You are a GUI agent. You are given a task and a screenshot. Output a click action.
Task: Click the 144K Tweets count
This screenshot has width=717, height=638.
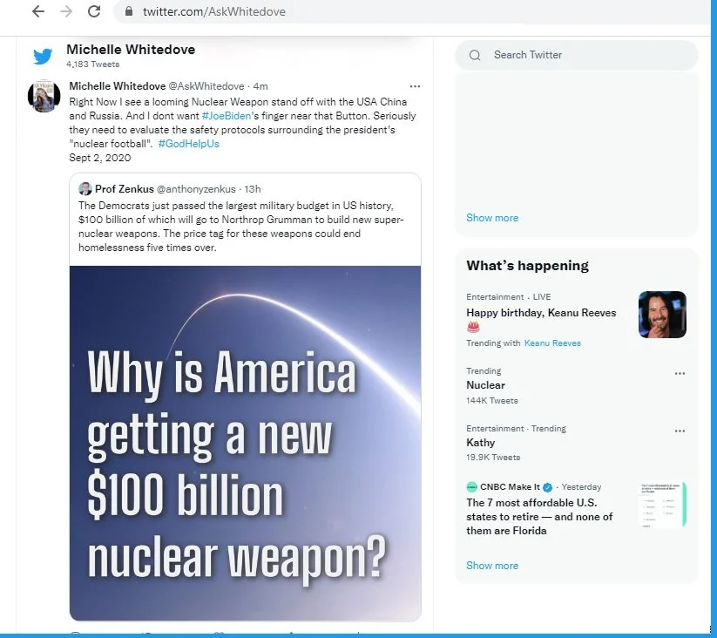coord(492,401)
